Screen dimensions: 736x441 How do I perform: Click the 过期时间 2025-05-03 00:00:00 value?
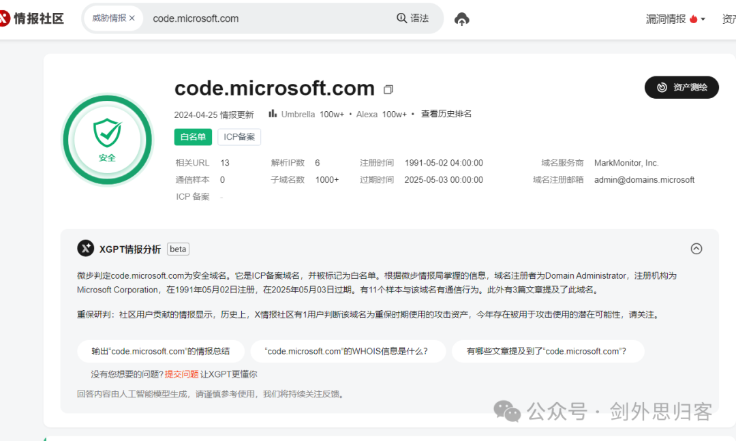click(x=444, y=180)
